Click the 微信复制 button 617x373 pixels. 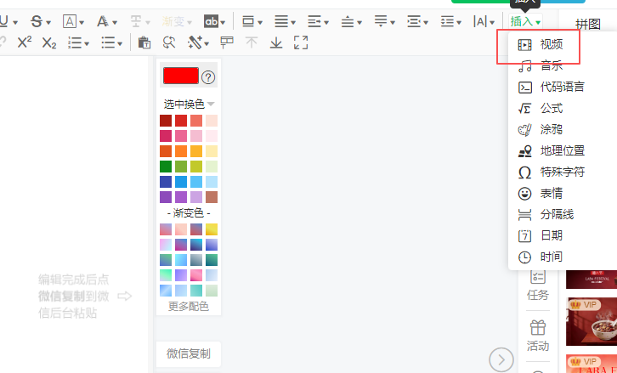(189, 353)
